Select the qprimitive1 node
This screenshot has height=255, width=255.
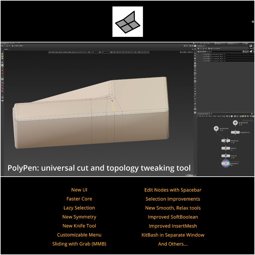coord(216,128)
